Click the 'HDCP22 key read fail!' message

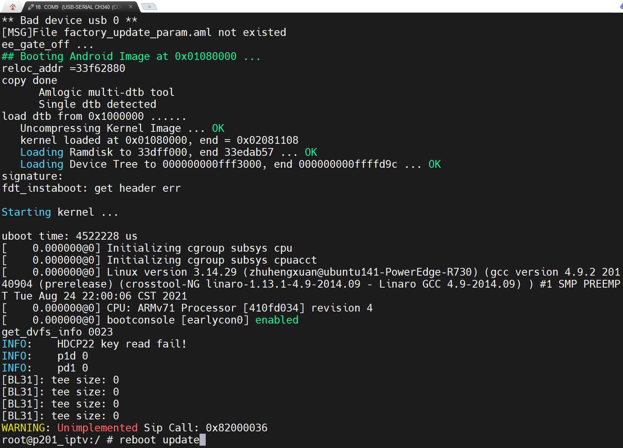point(122,344)
